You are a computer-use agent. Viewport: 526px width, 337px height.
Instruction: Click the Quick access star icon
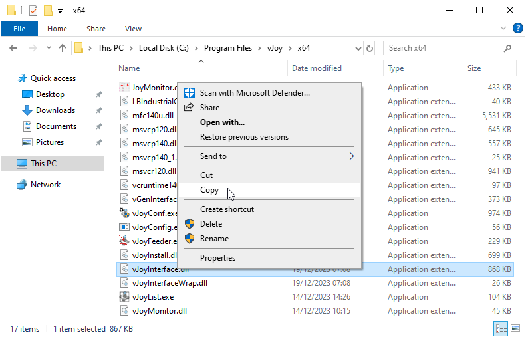[23, 78]
